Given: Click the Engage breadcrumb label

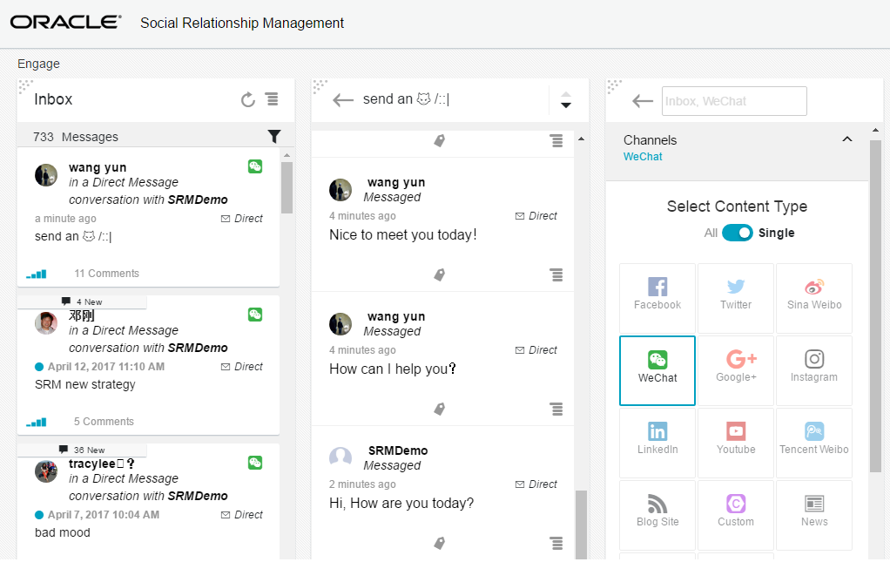Looking at the screenshot, I should tap(38, 64).
